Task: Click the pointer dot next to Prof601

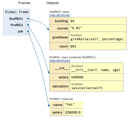Action: pyautogui.click(x=28, y=25)
